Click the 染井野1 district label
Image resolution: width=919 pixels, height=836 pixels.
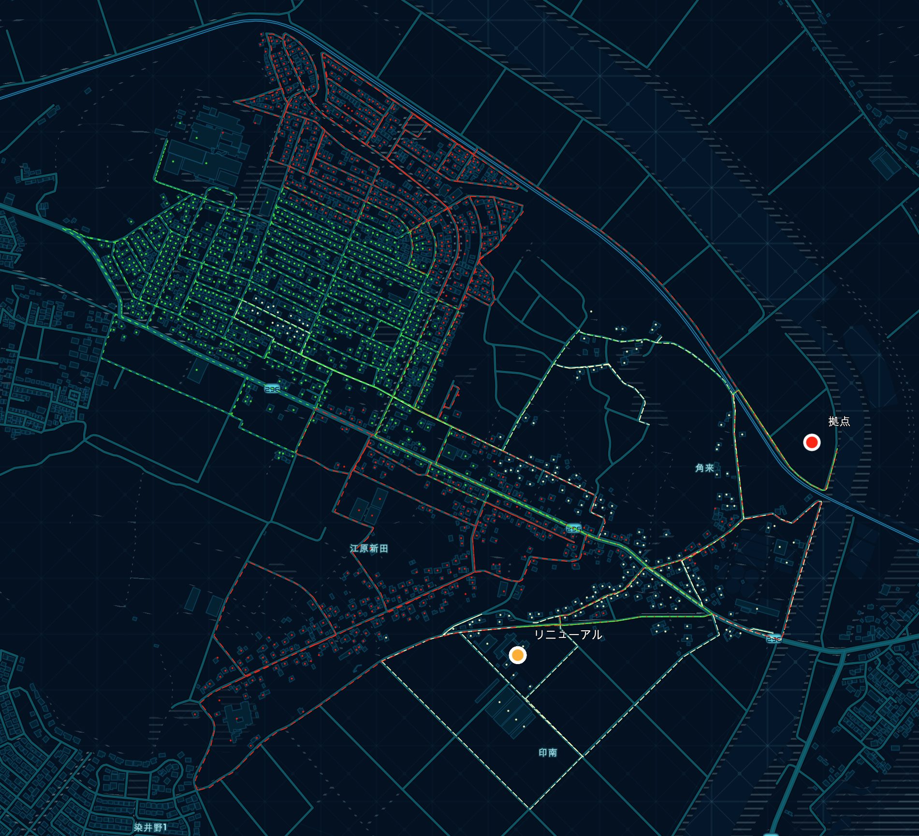click(150, 827)
